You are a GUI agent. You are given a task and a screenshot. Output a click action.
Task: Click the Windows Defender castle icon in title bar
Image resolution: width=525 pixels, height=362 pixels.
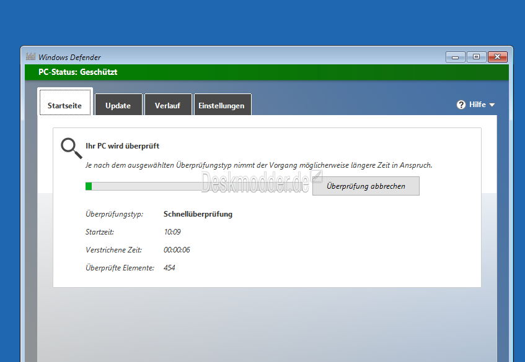tap(30, 56)
